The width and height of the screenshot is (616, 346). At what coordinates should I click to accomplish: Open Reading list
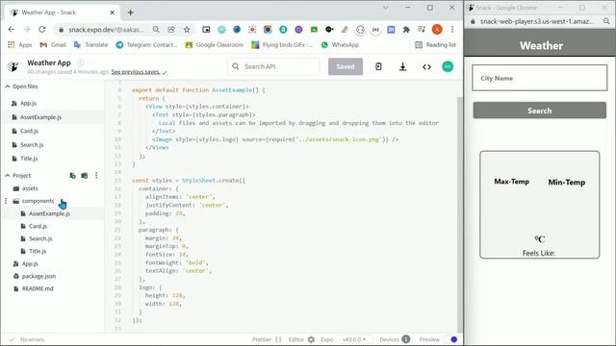(x=436, y=45)
